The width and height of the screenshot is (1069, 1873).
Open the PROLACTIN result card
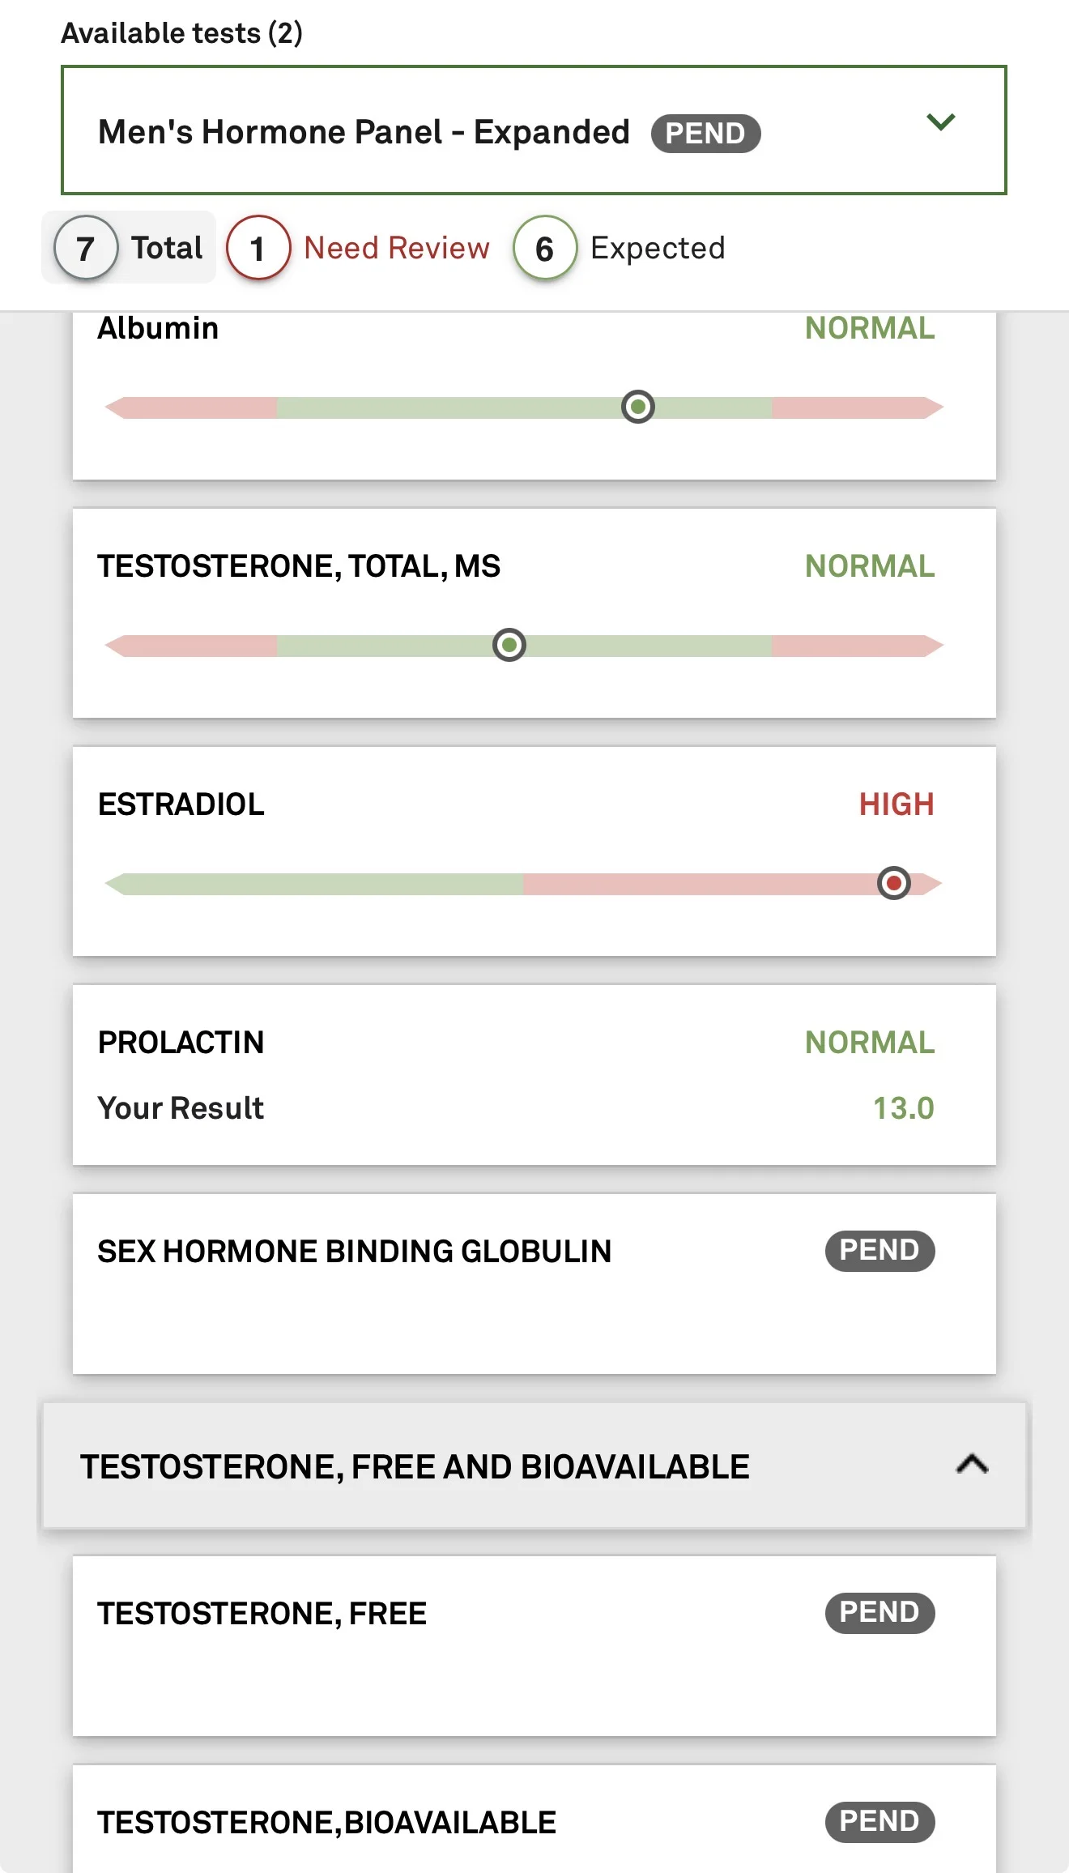coord(534,1075)
